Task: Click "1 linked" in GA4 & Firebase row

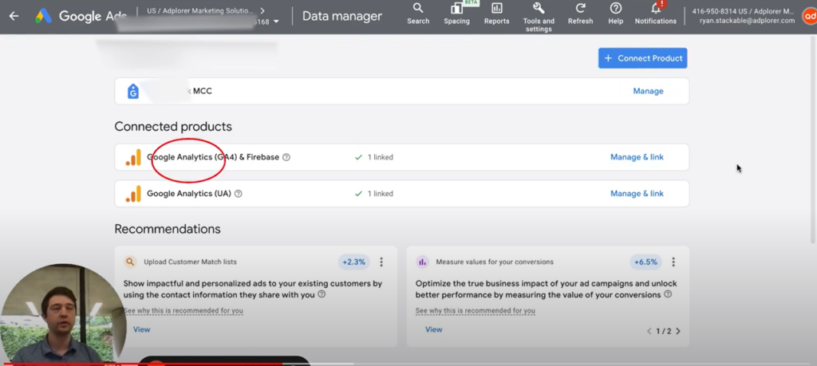Action: tap(381, 157)
